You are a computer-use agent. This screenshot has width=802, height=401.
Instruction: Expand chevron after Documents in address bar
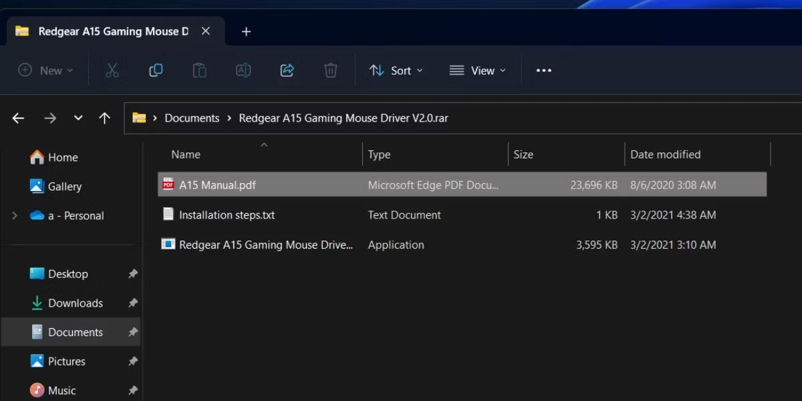point(229,118)
